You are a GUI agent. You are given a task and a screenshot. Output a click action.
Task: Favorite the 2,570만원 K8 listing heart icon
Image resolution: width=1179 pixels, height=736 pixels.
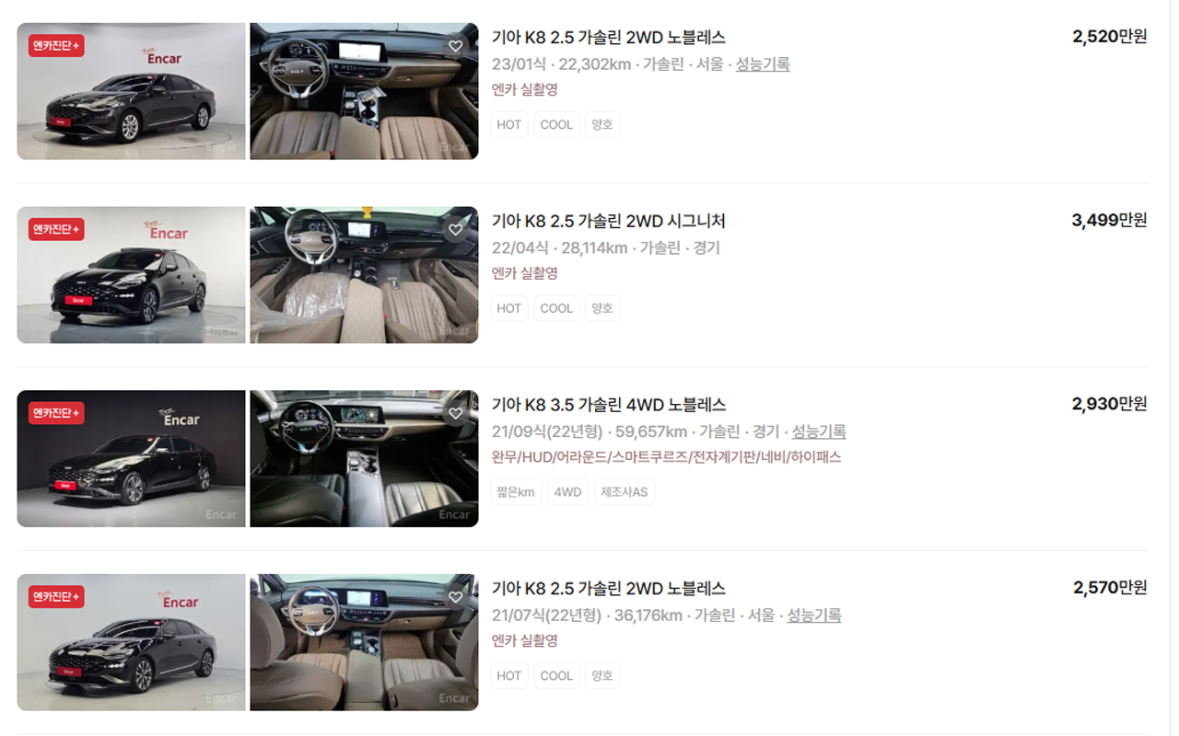click(455, 597)
